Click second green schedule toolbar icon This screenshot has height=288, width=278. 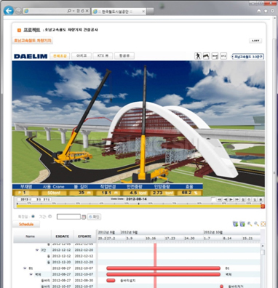click(242, 224)
